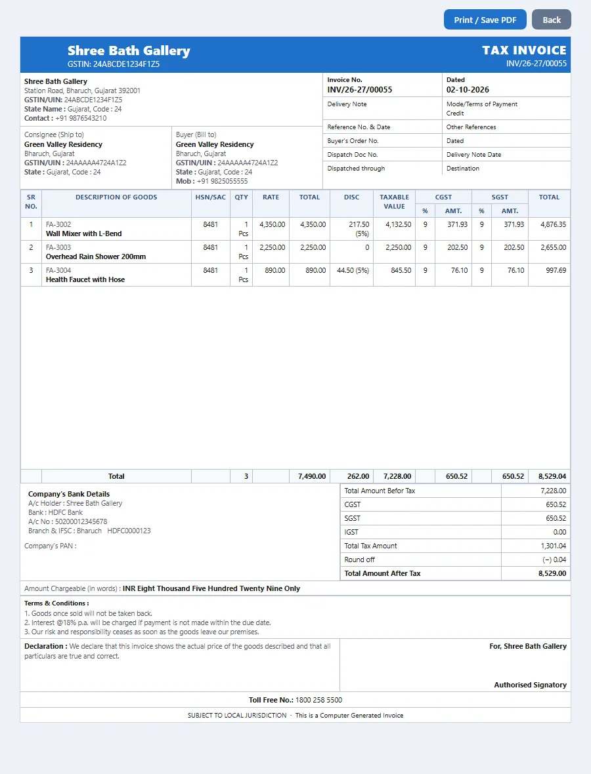Select header GSTIN: 24ABCDE1234F1Z5 text
591x774 pixels.
click(x=114, y=64)
